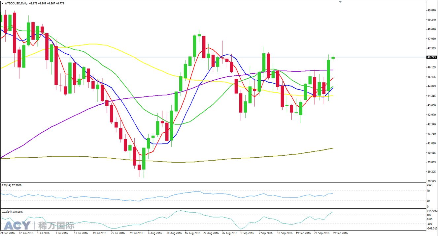Click the 47.980 price axis label
Screen dimensions: 438x236
[431, 39]
